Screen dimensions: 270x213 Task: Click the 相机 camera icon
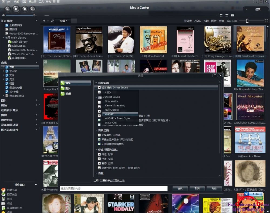[x=4, y=203]
